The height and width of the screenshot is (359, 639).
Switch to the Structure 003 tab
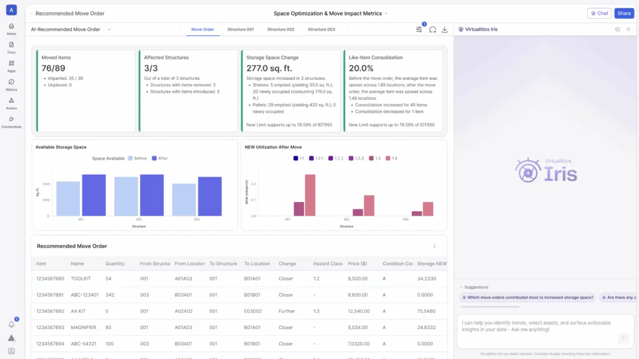tap(321, 29)
